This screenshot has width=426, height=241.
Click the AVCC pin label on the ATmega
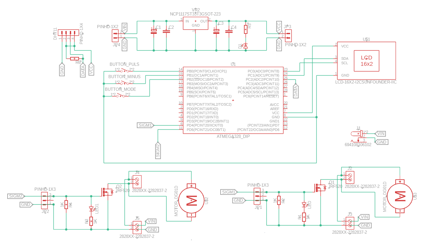pyautogui.click(x=274, y=104)
